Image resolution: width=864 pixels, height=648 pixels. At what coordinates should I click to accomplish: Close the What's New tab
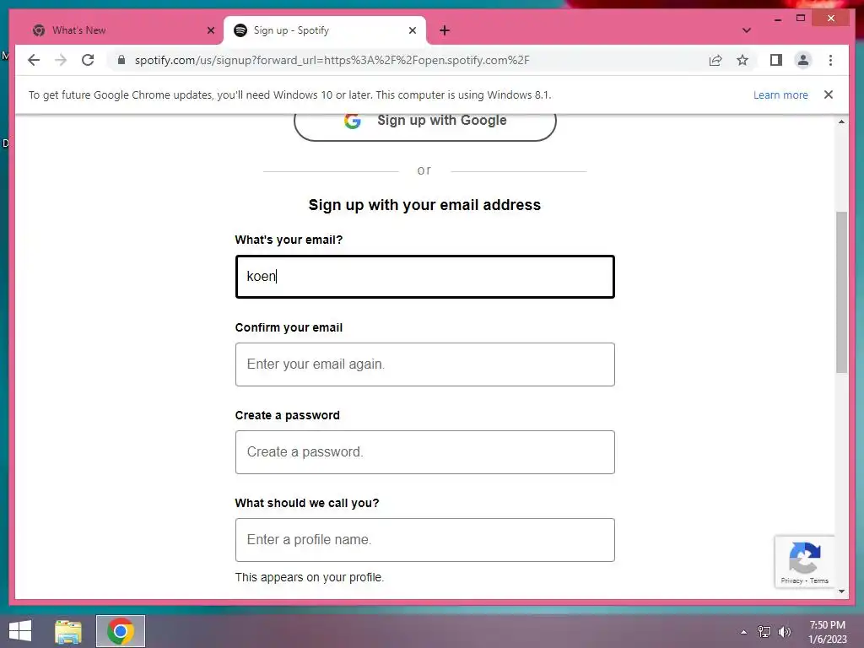[x=210, y=30]
